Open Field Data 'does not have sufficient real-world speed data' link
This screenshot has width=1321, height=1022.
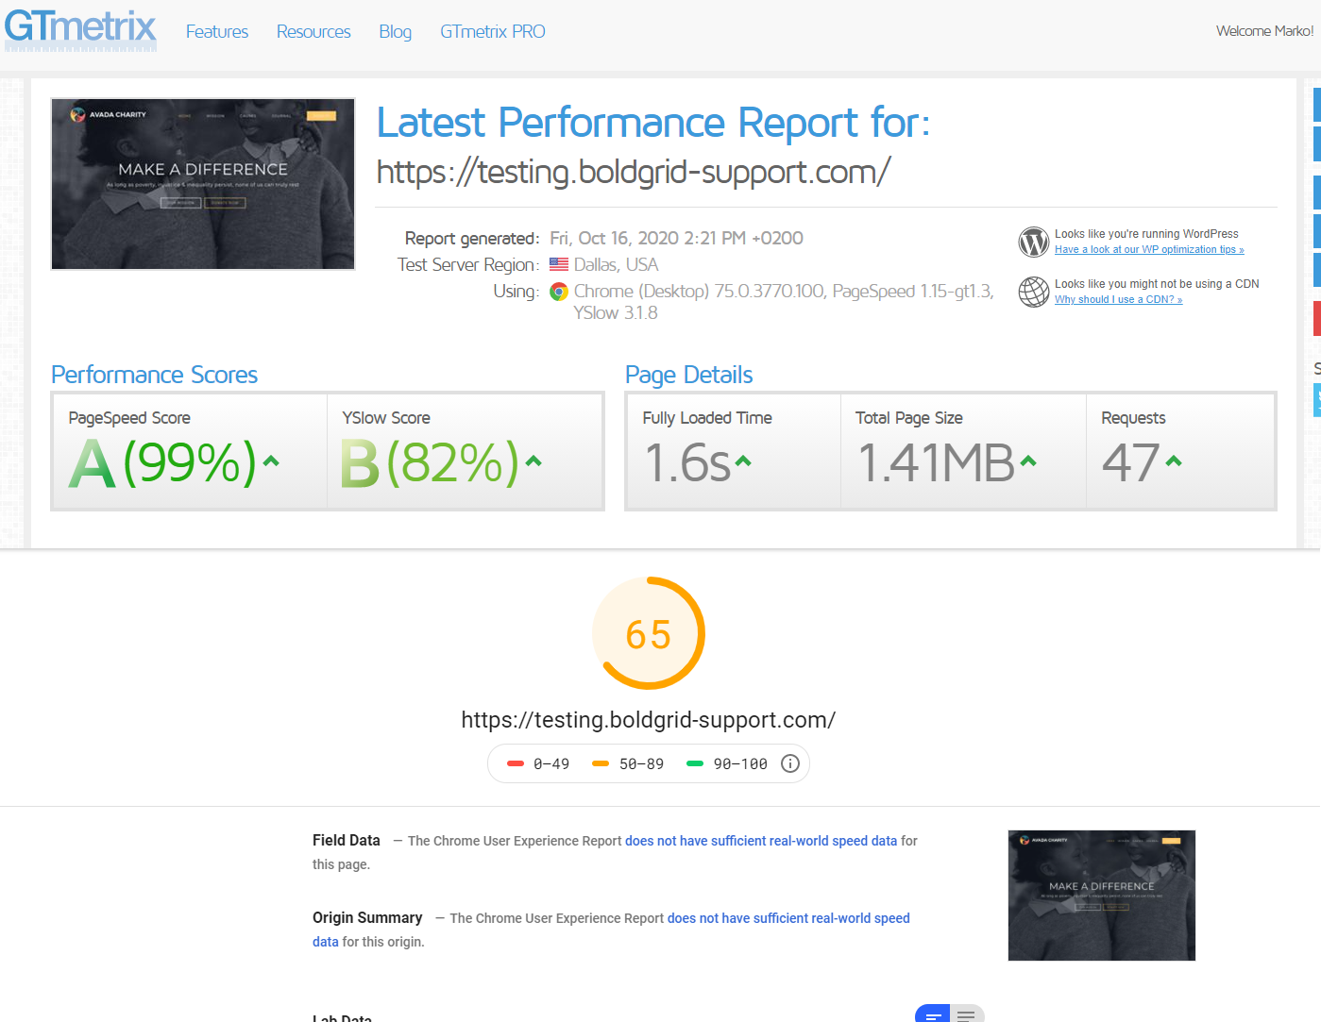point(761,841)
